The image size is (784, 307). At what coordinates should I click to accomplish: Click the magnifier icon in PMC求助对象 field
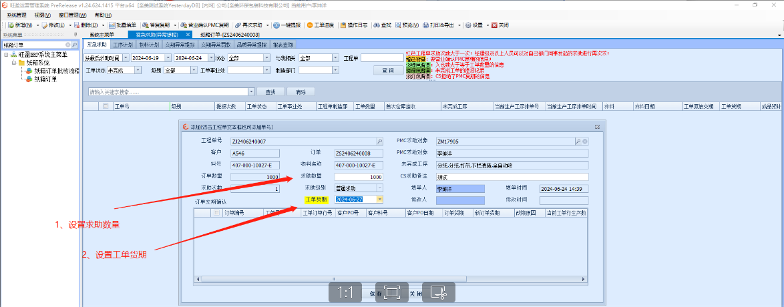[578, 141]
